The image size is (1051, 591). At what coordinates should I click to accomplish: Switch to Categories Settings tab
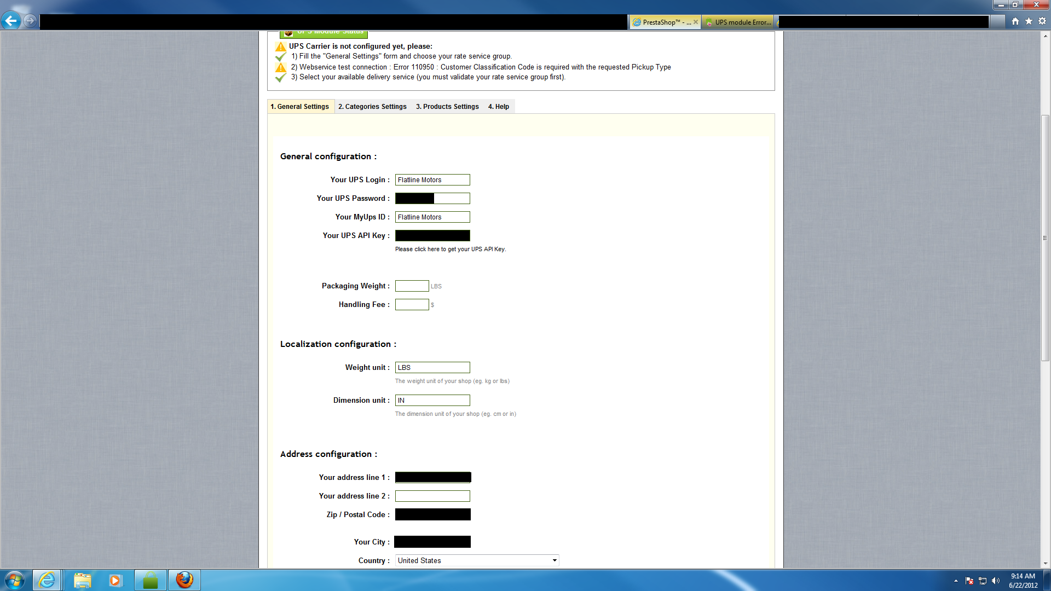coord(372,107)
